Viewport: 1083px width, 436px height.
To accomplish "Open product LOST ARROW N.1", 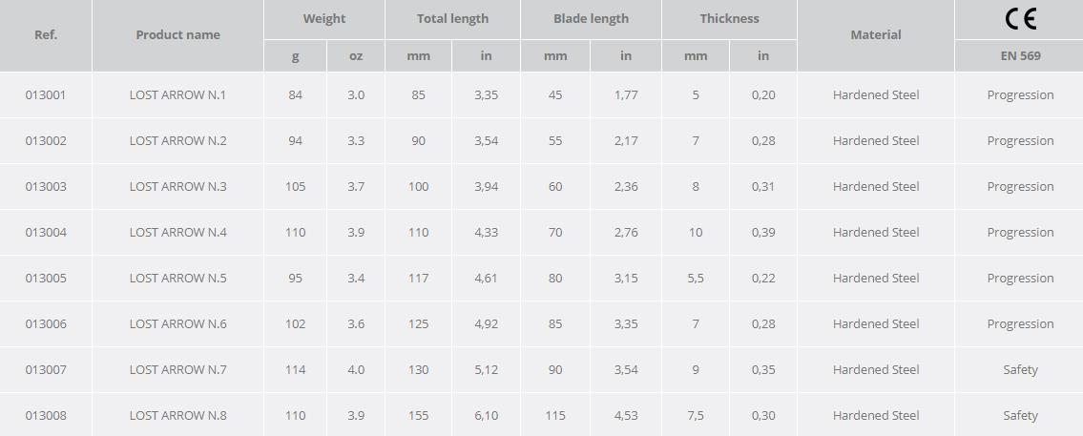I will tap(177, 95).
